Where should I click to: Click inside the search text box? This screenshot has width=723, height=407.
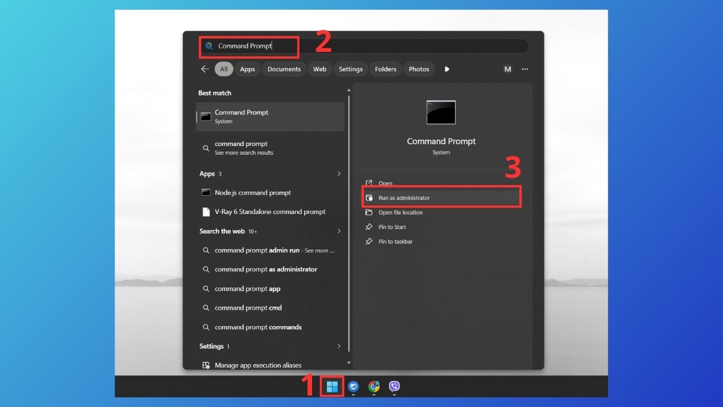click(x=363, y=46)
